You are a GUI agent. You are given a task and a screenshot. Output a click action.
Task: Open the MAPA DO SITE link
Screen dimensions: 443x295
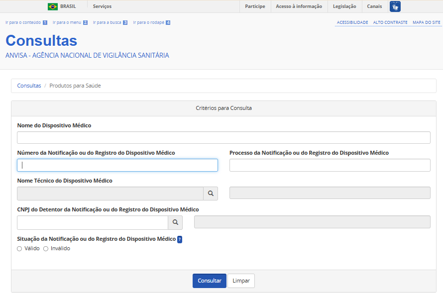coord(426,22)
